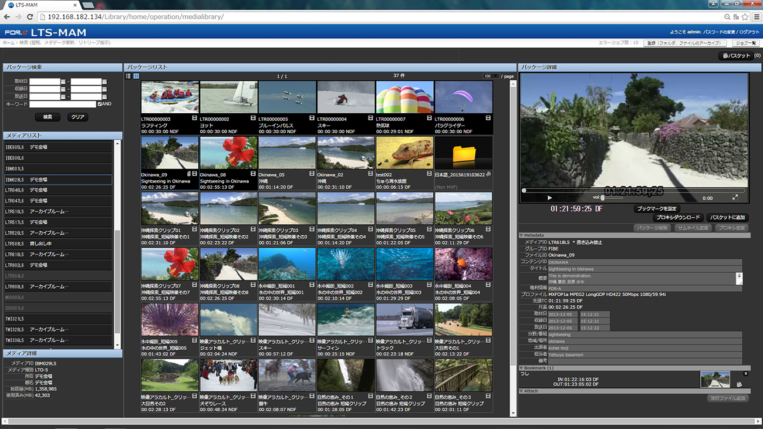The height and width of the screenshot is (429, 763).
Task: Open the Okinawa_08 red hibiscus thumbnail
Action: click(x=228, y=153)
